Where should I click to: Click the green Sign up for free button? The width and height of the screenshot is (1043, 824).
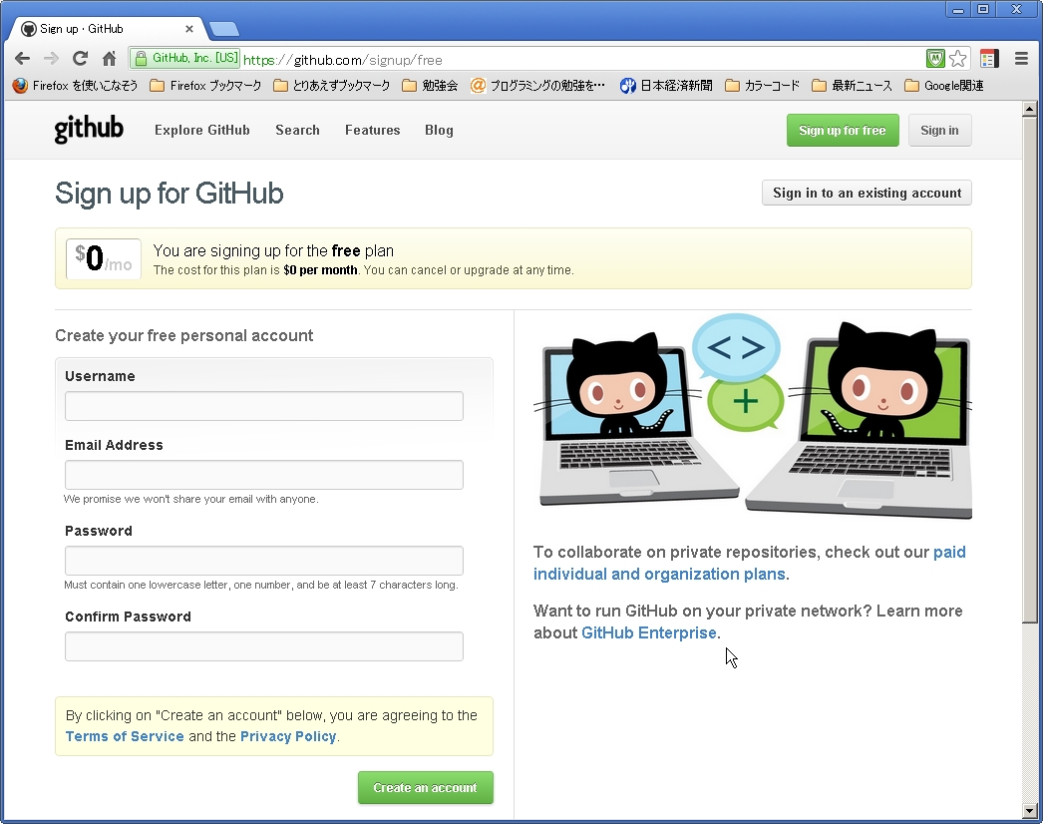pos(843,130)
